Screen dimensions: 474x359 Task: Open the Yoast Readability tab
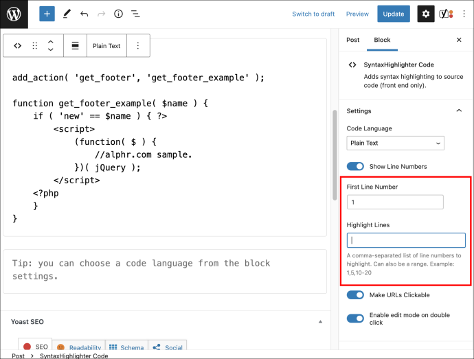[x=78, y=346]
